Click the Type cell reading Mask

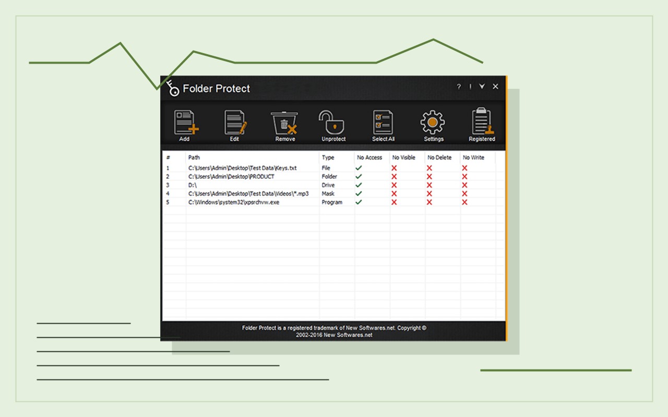pyautogui.click(x=328, y=193)
